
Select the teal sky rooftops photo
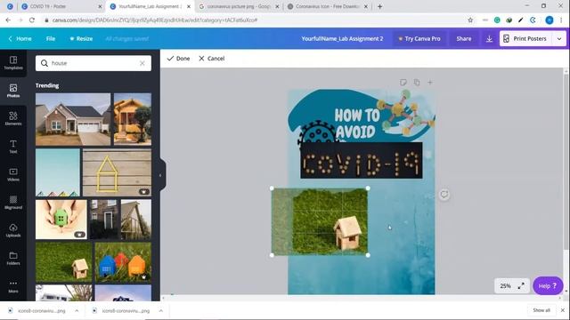tap(57, 172)
